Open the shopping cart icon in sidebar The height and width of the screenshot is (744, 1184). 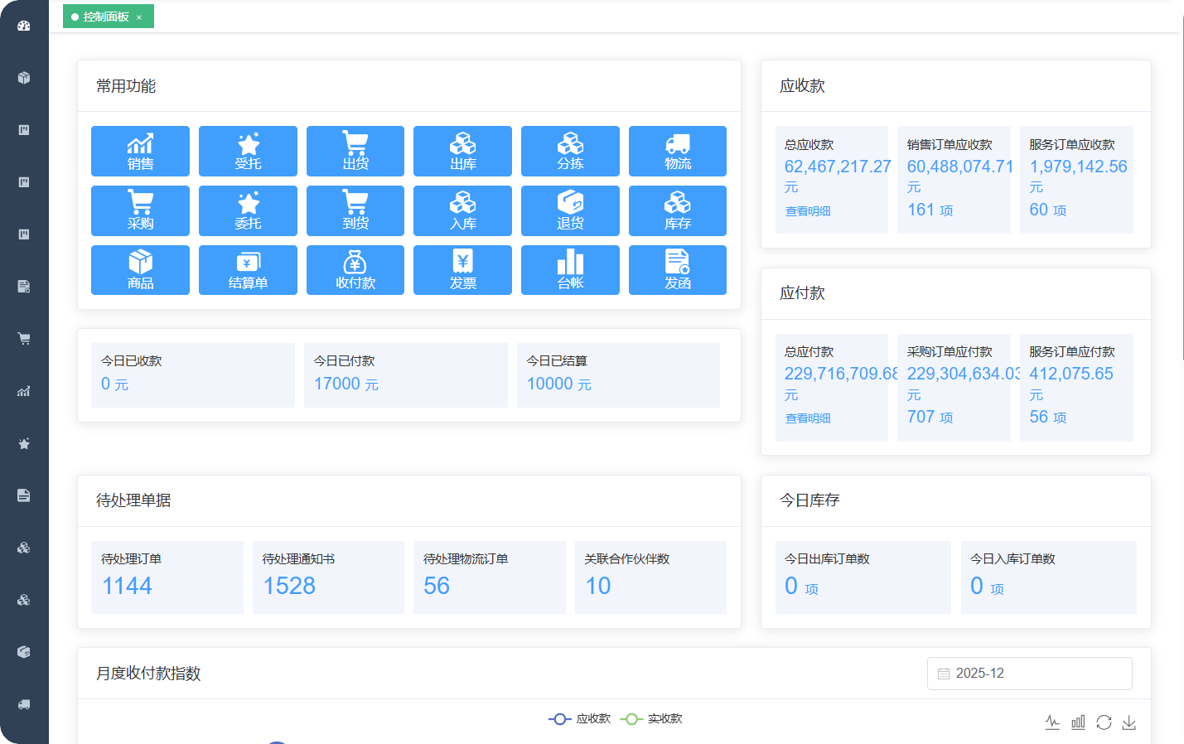(24, 339)
